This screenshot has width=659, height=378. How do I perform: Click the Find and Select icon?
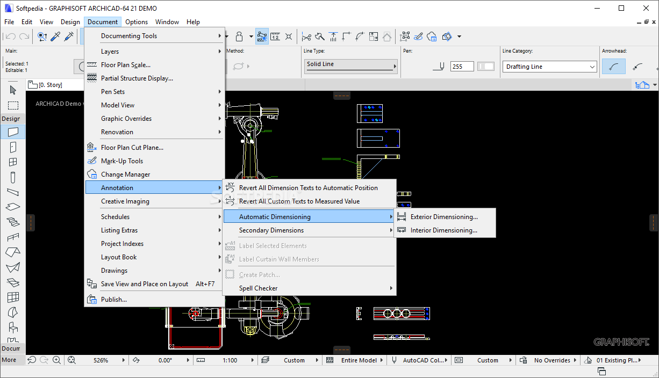coord(42,37)
